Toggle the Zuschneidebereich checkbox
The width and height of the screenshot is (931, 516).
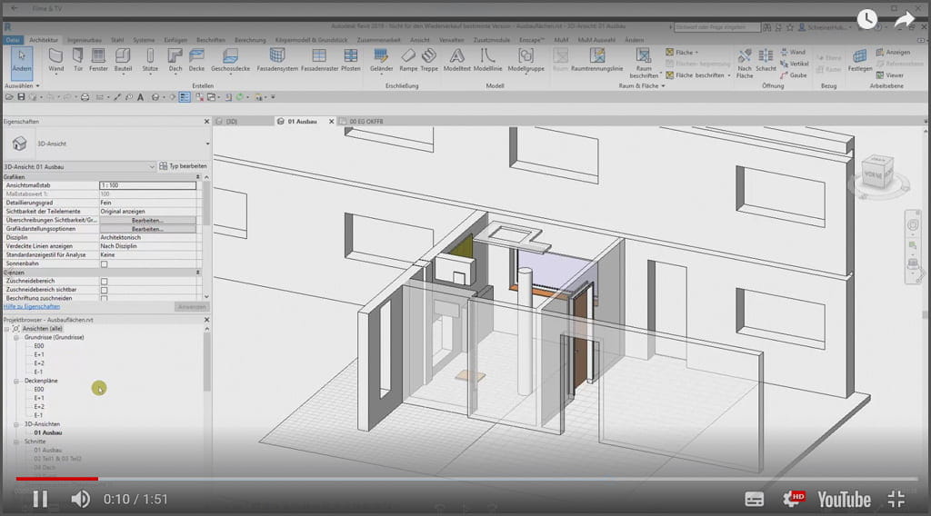104,282
